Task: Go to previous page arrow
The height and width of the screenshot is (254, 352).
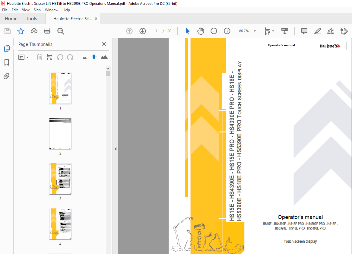Action: pos(129,31)
